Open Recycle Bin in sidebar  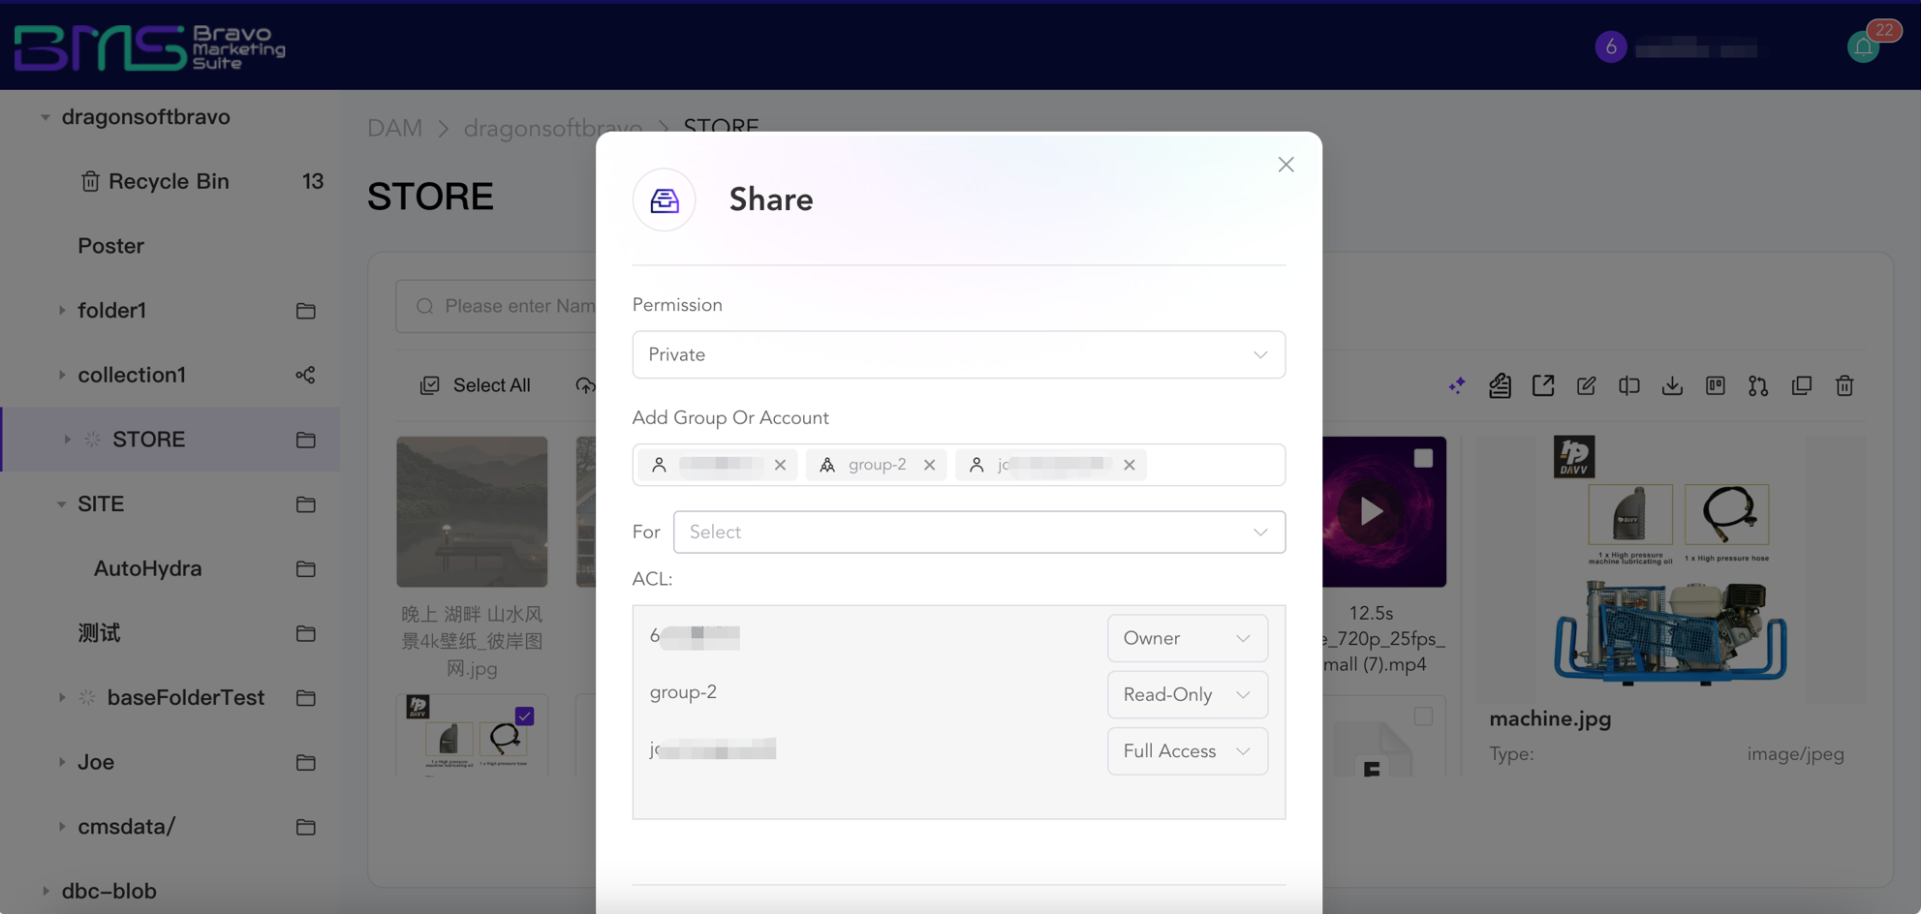[169, 181]
